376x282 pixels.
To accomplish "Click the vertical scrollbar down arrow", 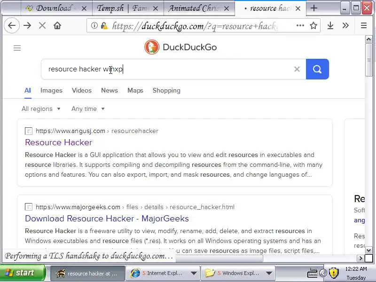I will point(369,251).
